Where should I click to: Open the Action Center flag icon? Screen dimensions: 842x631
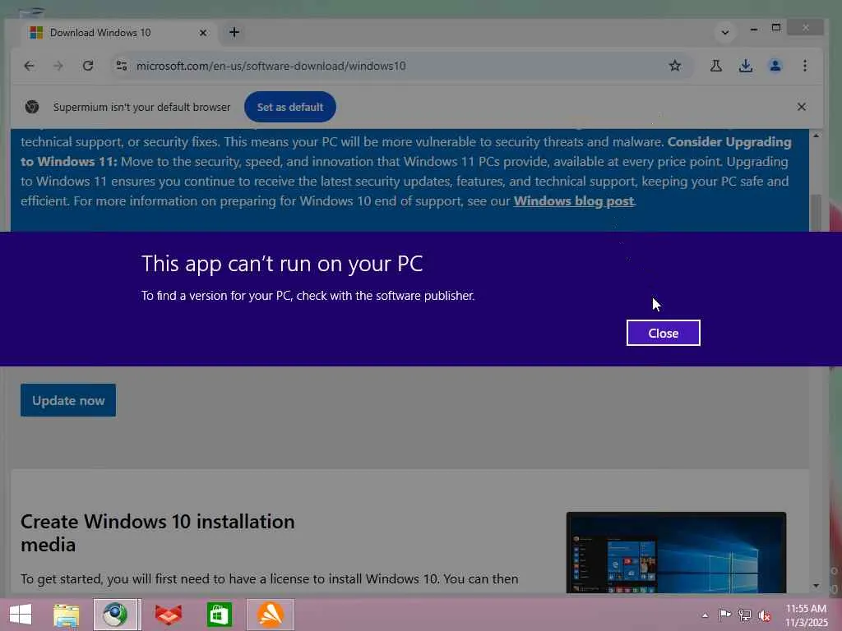pos(725,615)
